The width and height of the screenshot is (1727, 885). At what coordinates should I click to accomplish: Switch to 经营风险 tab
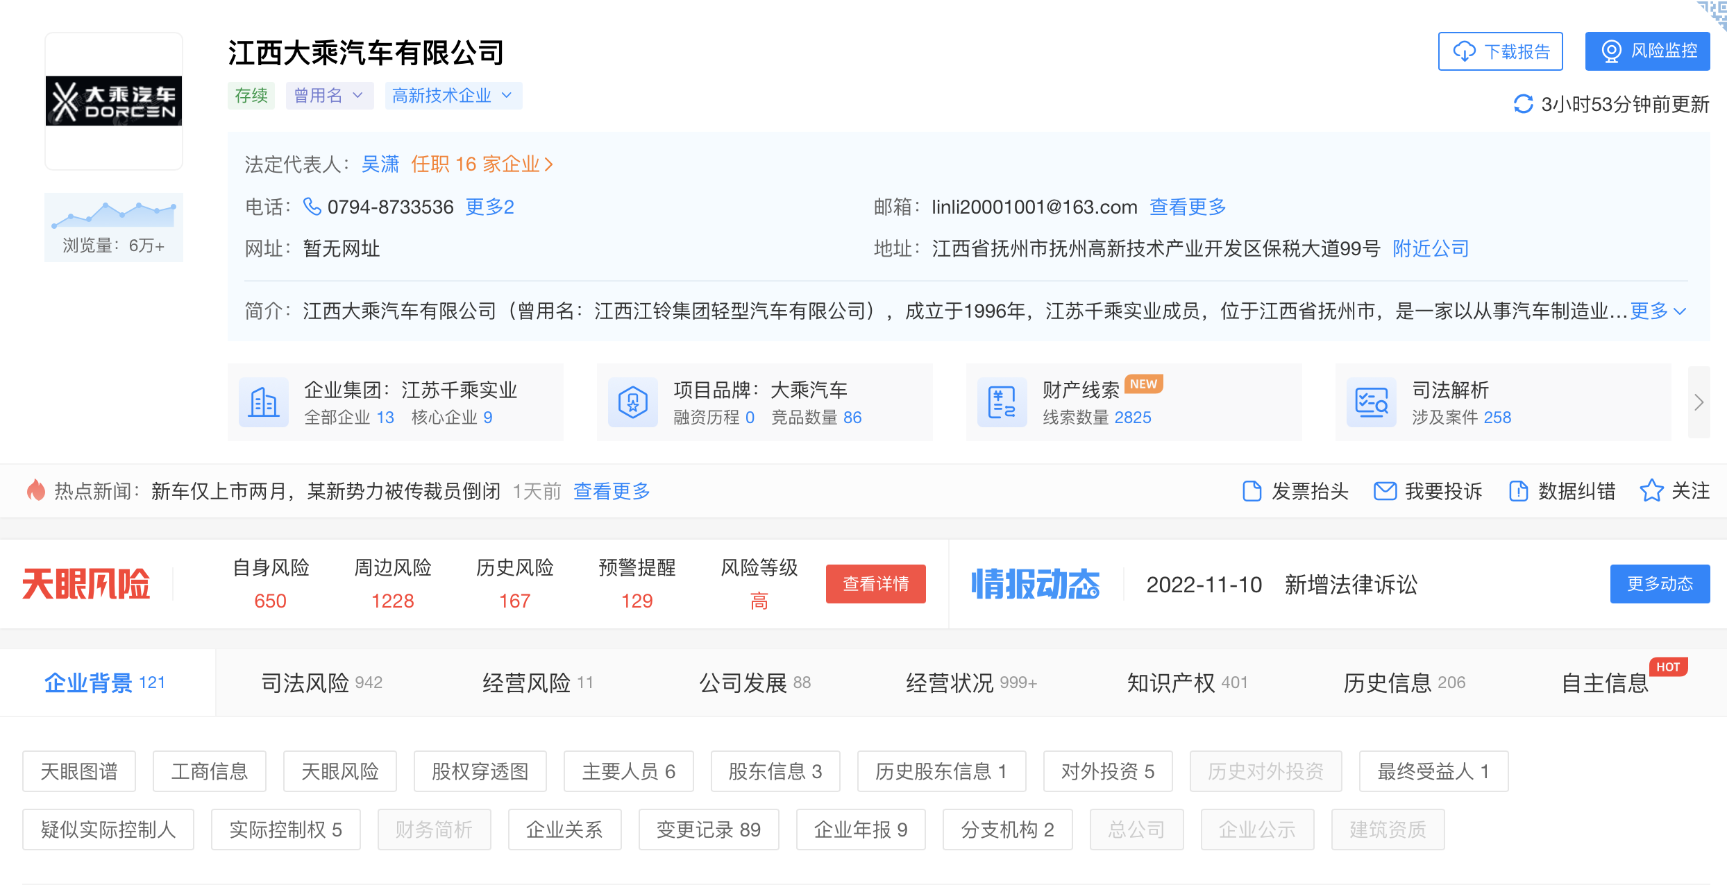coord(538,683)
